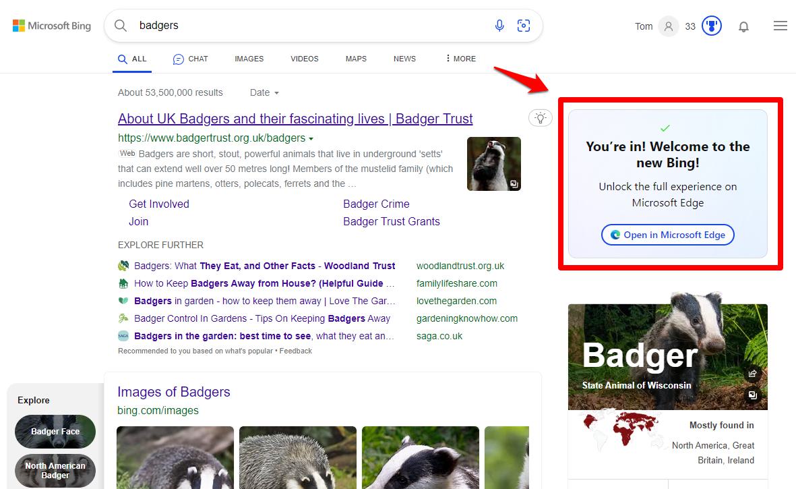Switch to the IMAGES tab
Screen dimensions: 796x489
pos(249,59)
